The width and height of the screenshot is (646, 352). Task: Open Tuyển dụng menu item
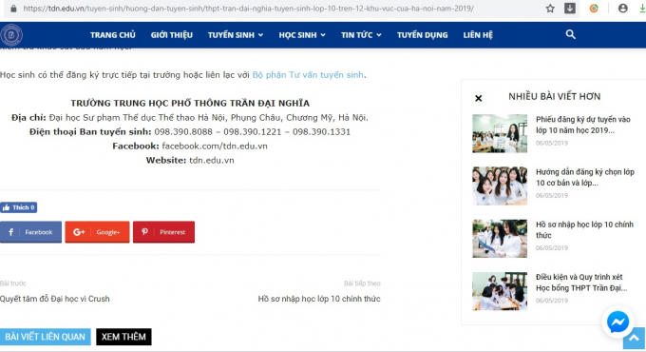point(423,35)
